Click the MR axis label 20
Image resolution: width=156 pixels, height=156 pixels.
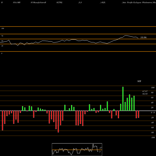[x=152, y=108]
